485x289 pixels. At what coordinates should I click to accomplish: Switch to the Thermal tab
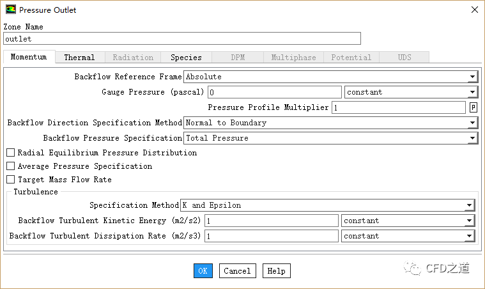coord(79,58)
